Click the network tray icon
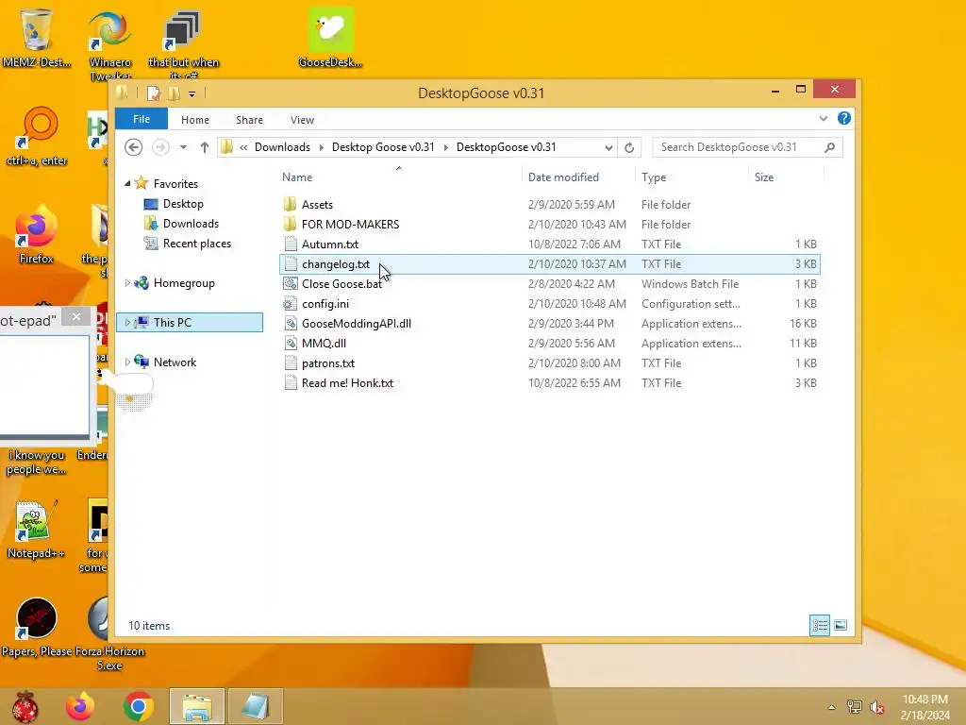 (854, 707)
